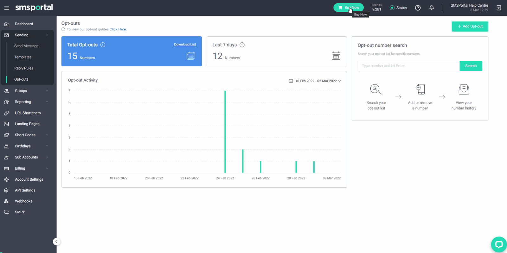Select Opt-outs in the sidebar

pyautogui.click(x=21, y=79)
